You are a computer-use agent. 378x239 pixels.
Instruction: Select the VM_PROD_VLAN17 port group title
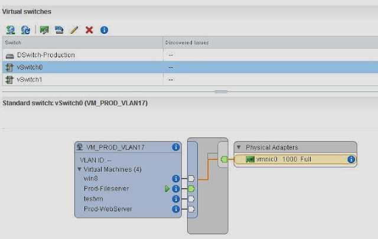coord(116,147)
